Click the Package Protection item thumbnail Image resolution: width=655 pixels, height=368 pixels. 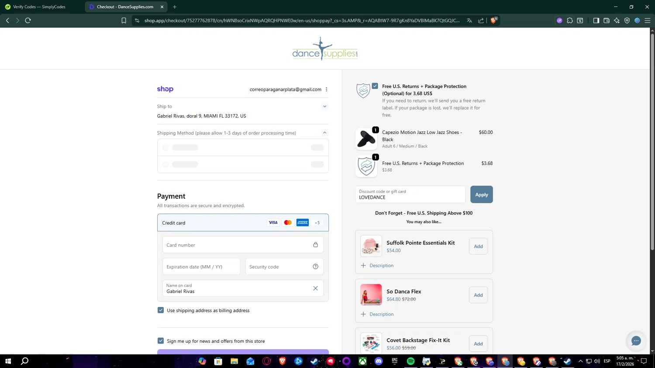[x=366, y=166]
